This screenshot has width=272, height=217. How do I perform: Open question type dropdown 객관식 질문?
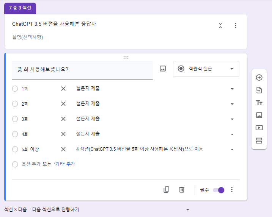[x=206, y=69]
